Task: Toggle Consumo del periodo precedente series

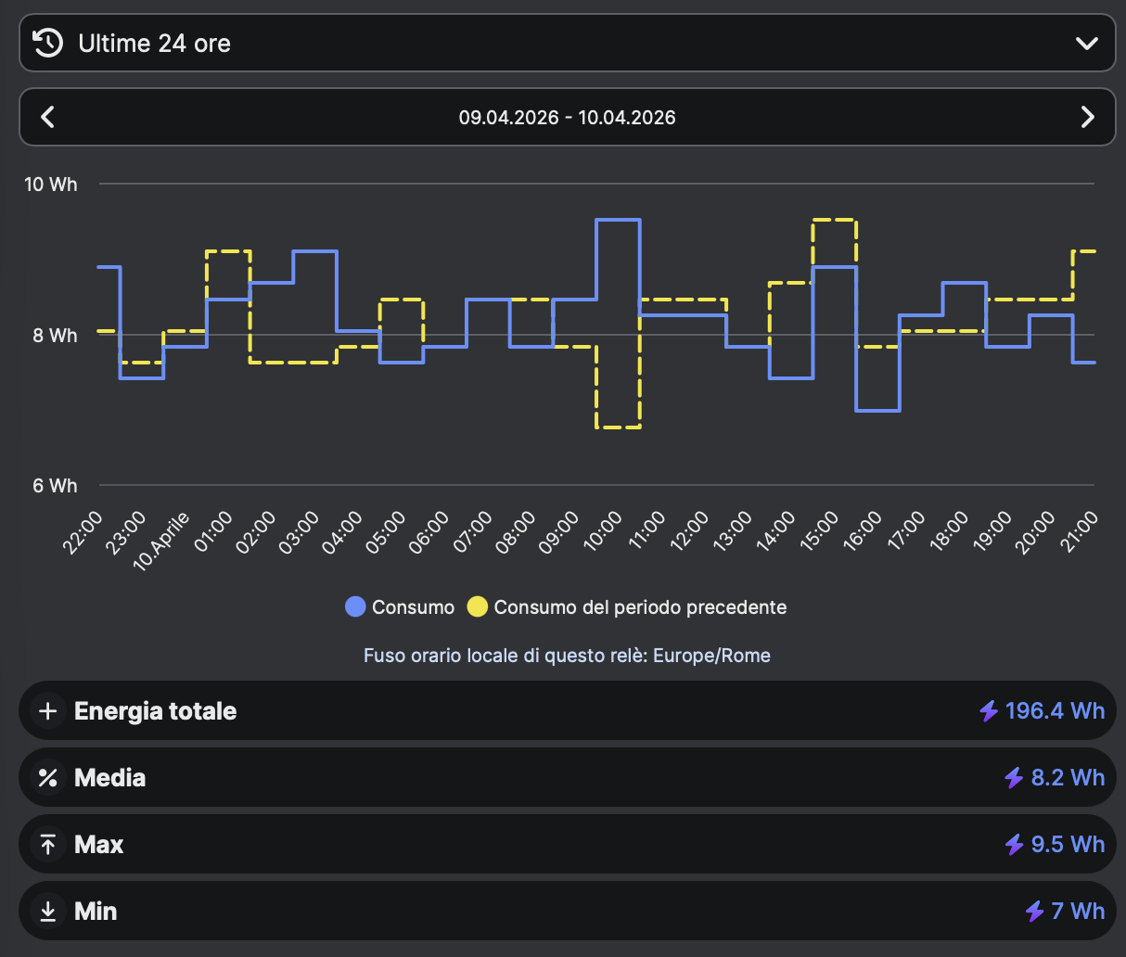Action: (639, 607)
